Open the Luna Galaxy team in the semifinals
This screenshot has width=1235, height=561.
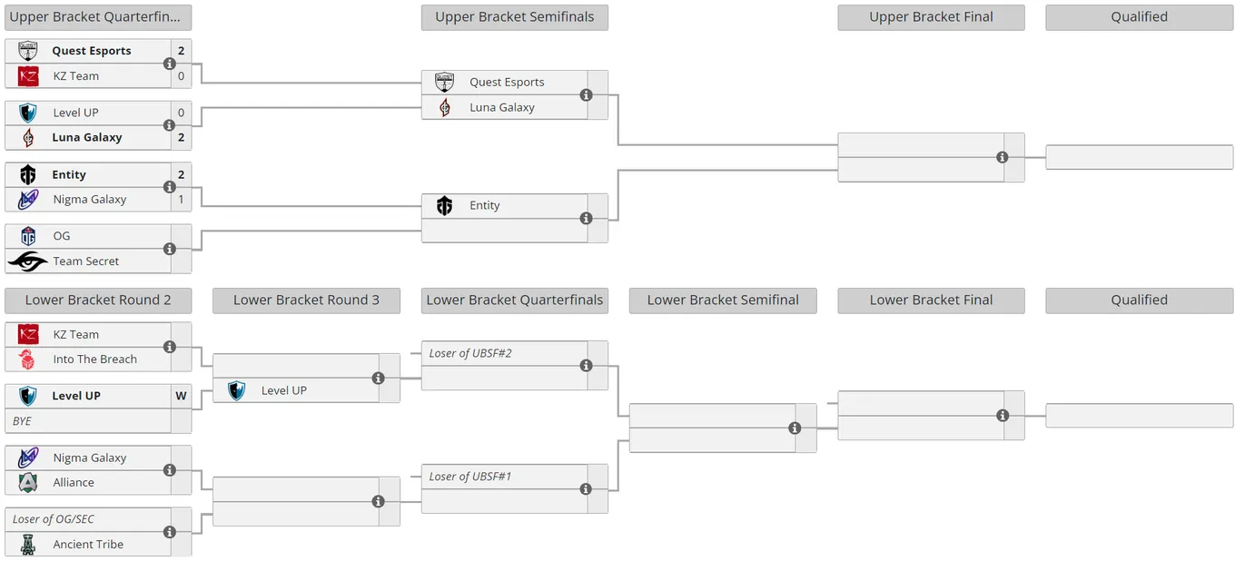504,107
